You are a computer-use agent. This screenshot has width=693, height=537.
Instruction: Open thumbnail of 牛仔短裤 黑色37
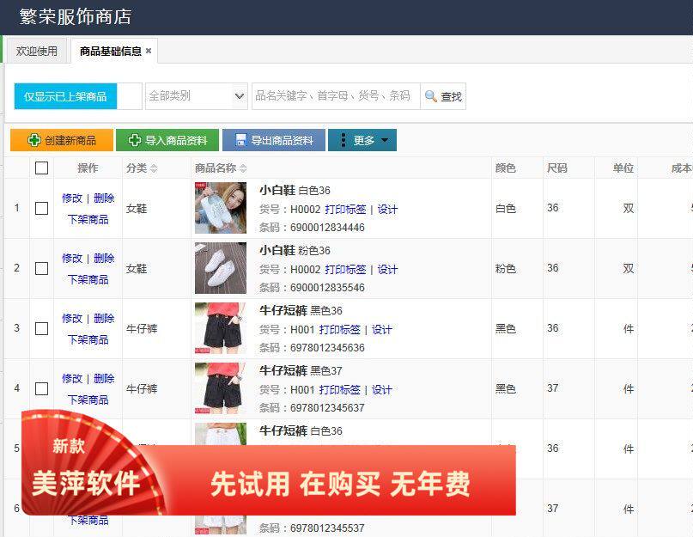coord(221,388)
